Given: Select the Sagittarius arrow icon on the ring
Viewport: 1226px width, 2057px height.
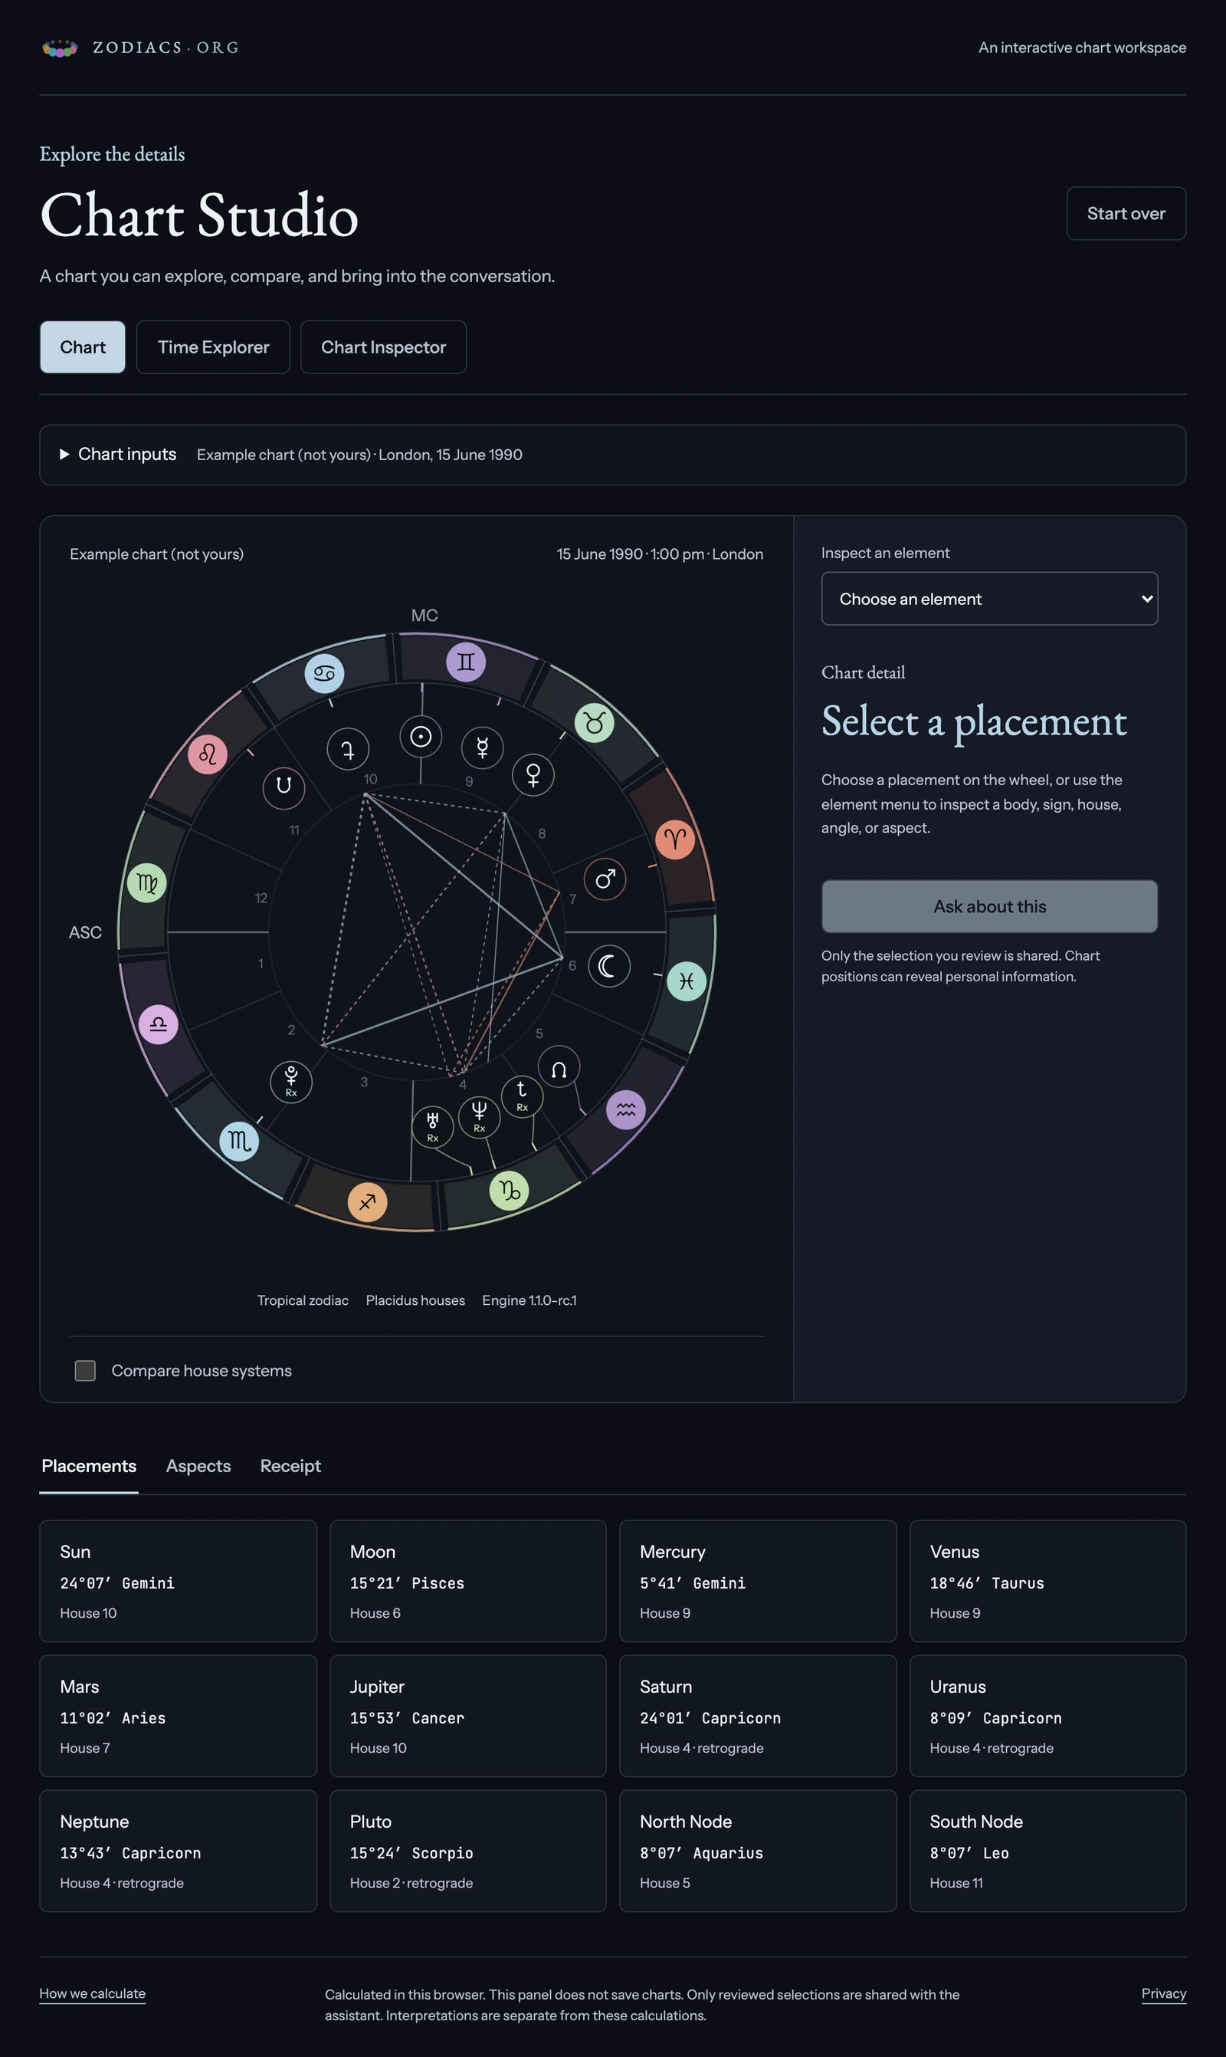Looking at the screenshot, I should (x=368, y=1201).
